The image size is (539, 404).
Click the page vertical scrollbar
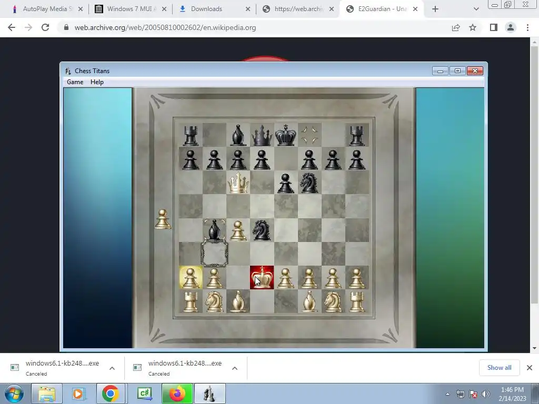[534, 175]
